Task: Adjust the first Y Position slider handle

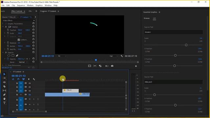Action: (x=175, y=66)
